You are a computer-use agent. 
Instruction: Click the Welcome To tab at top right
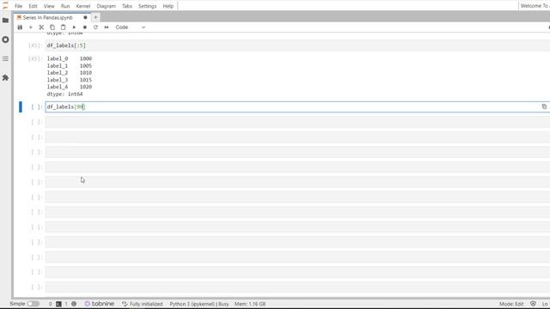coord(535,6)
